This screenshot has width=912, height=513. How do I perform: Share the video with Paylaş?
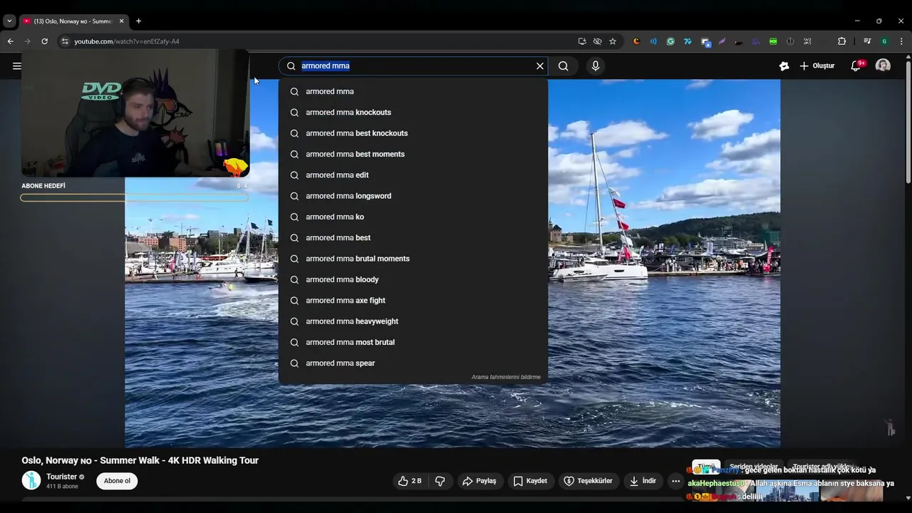(480, 481)
